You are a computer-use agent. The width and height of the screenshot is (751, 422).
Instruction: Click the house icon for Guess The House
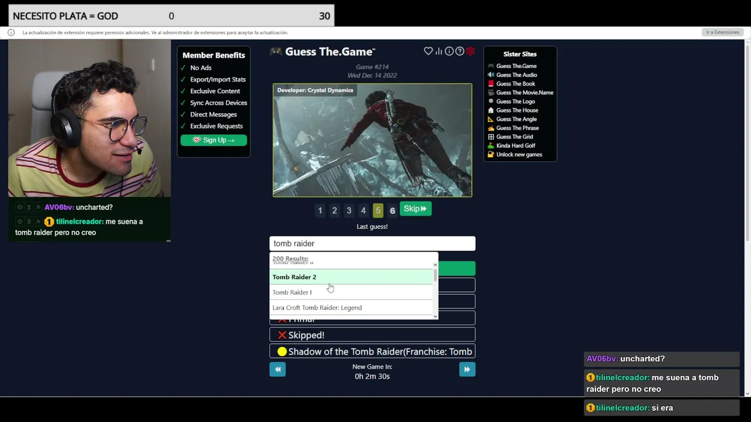(x=491, y=110)
